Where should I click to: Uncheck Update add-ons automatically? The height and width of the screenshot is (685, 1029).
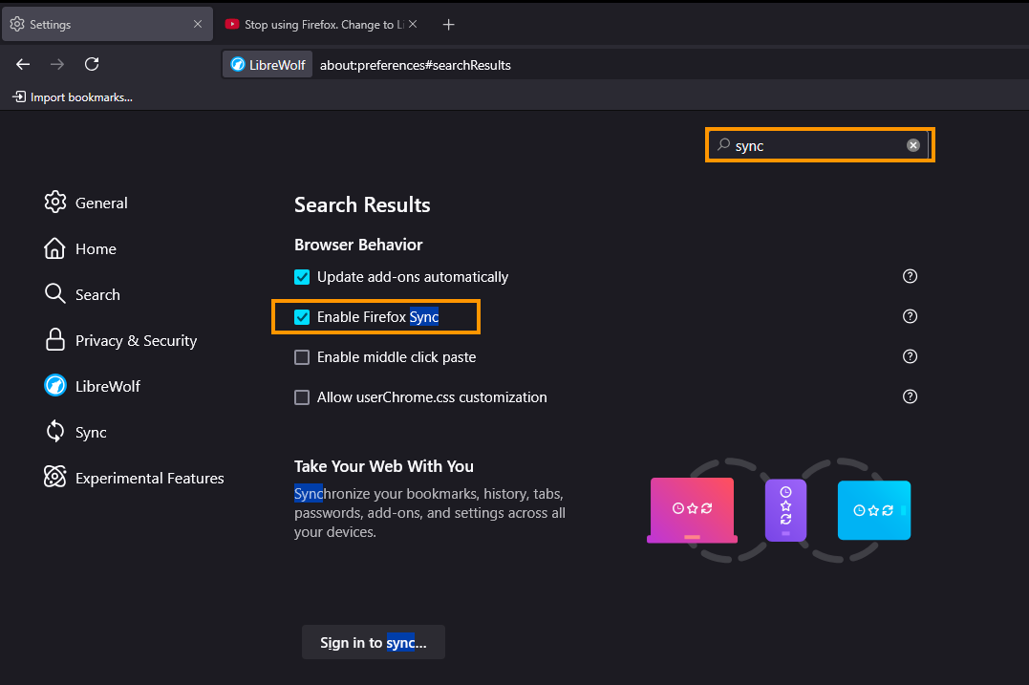302,277
